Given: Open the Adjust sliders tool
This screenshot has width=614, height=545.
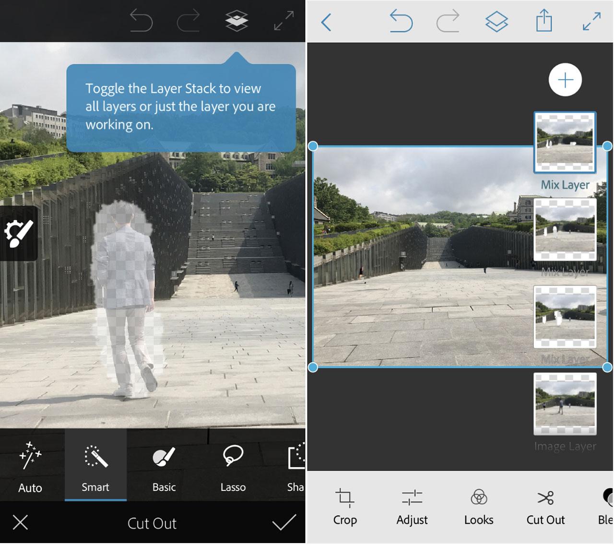Looking at the screenshot, I should pyautogui.click(x=412, y=506).
